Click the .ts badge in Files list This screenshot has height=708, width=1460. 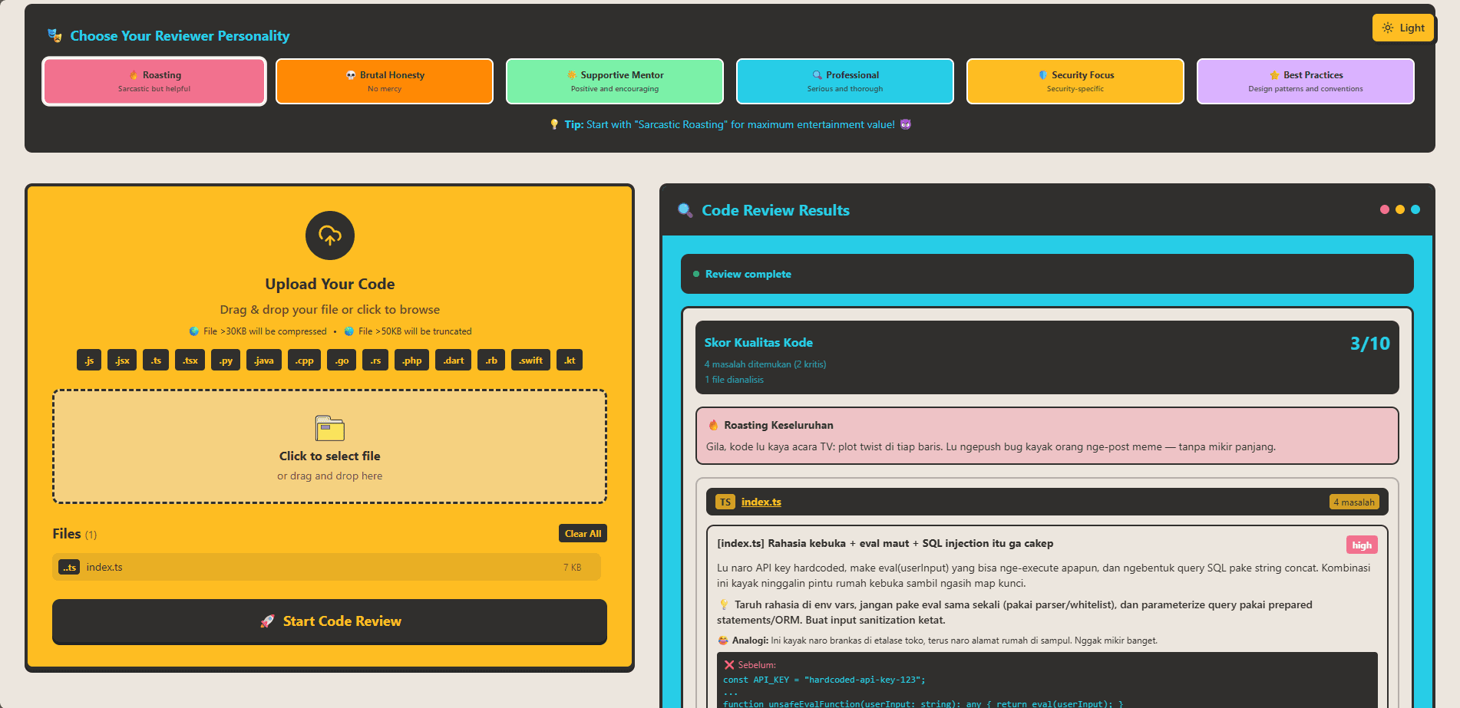pyautogui.click(x=69, y=568)
